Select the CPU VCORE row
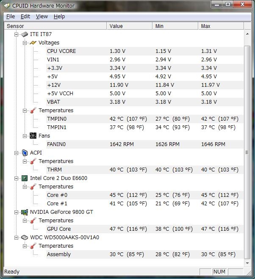The width and height of the screenshot is (255, 279). [x=145, y=51]
